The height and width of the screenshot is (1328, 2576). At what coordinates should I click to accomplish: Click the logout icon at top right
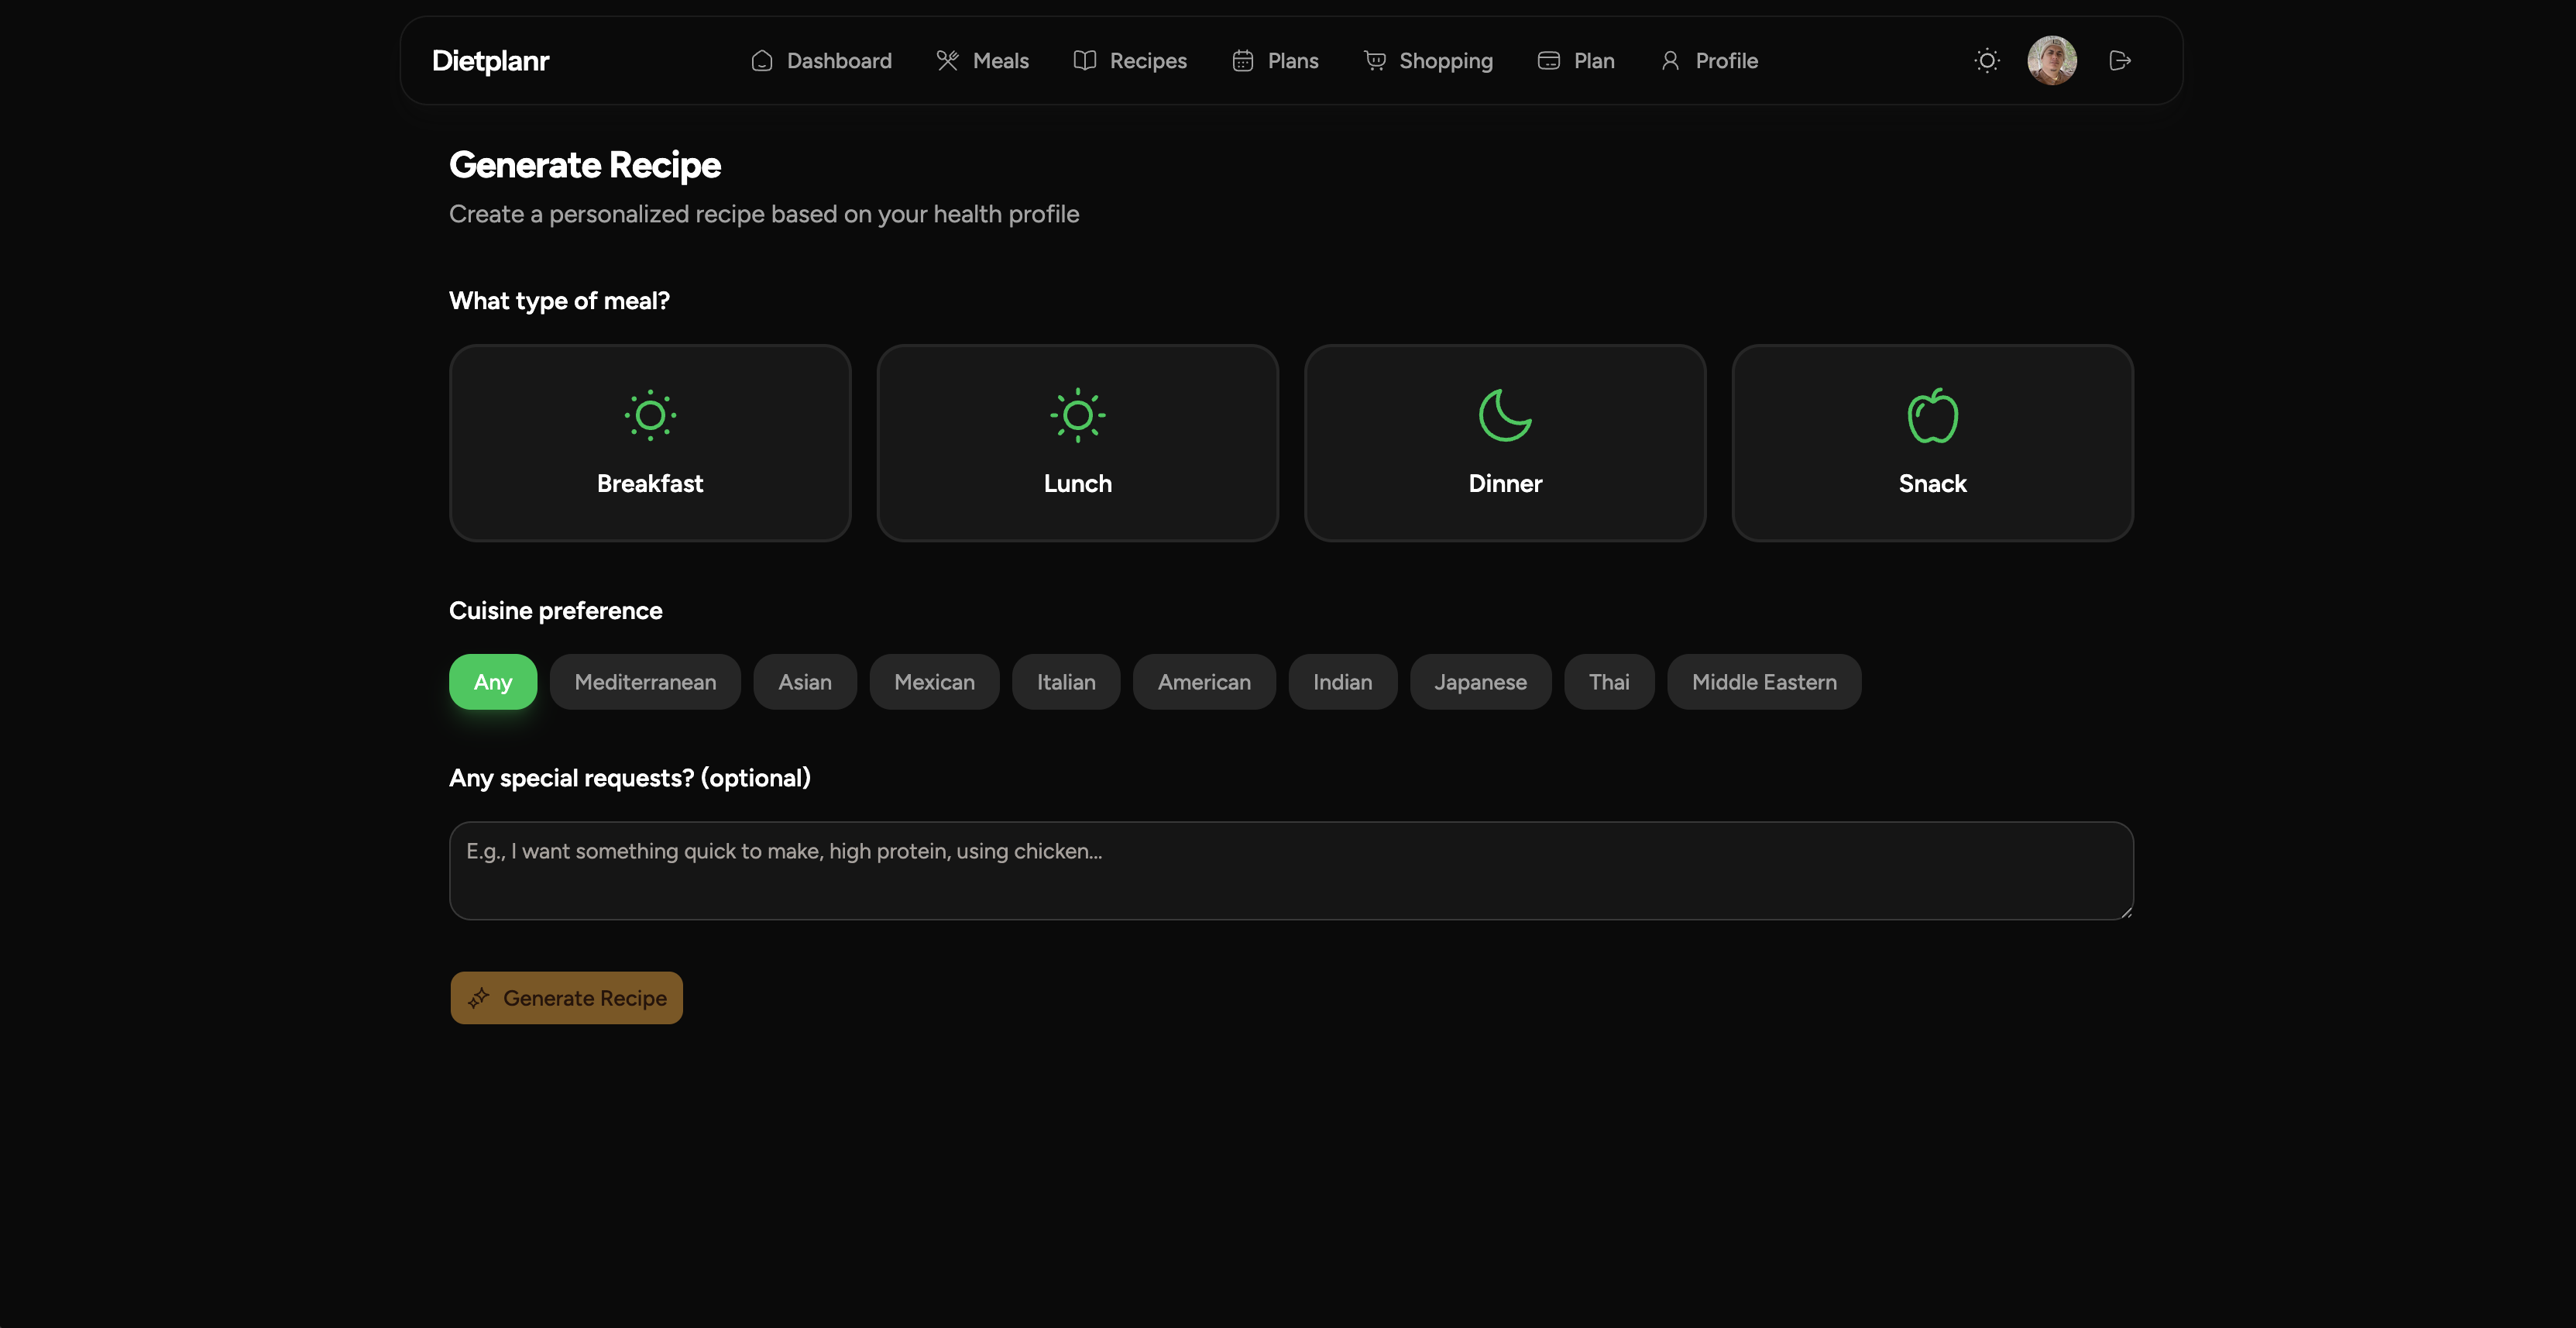2120,60
